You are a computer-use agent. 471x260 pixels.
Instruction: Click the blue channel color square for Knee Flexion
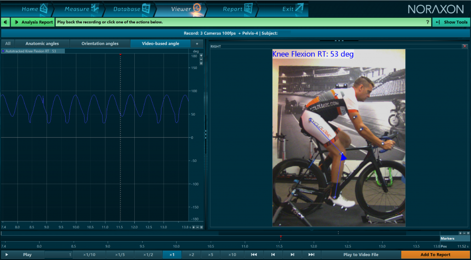[3, 52]
